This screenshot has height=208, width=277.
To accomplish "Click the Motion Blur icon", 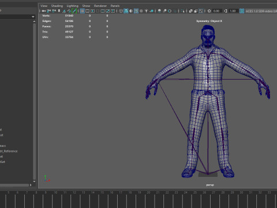I will point(164,11).
